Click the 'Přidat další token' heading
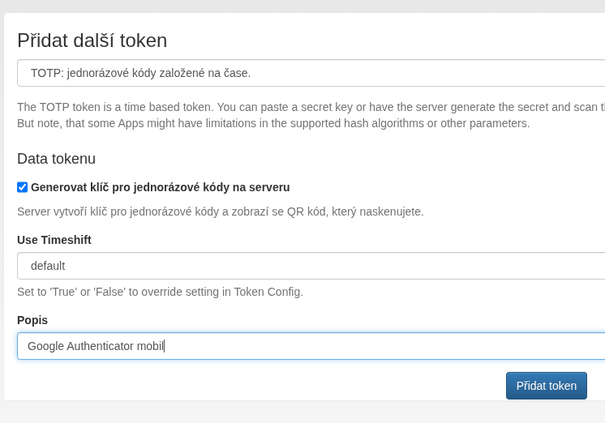605x423 pixels. point(92,41)
